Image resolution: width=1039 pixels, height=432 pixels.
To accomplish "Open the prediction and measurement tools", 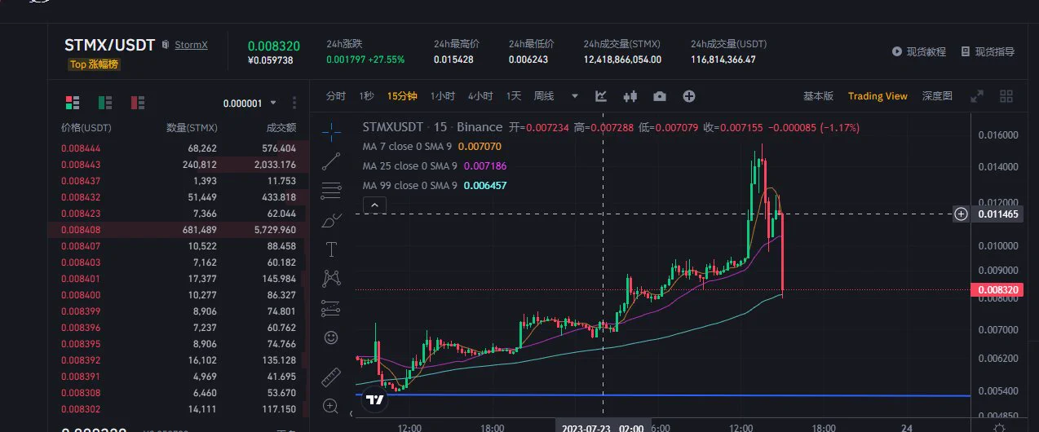I will click(331, 308).
